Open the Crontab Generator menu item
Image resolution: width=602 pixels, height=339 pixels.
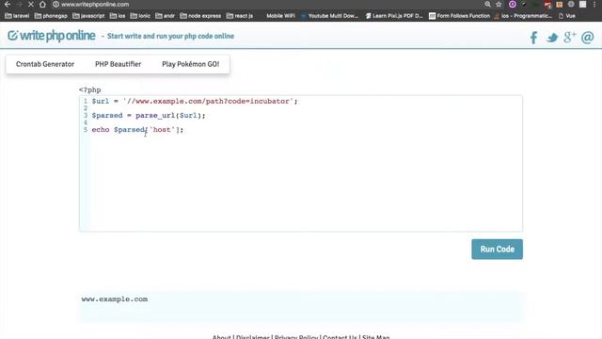point(45,64)
